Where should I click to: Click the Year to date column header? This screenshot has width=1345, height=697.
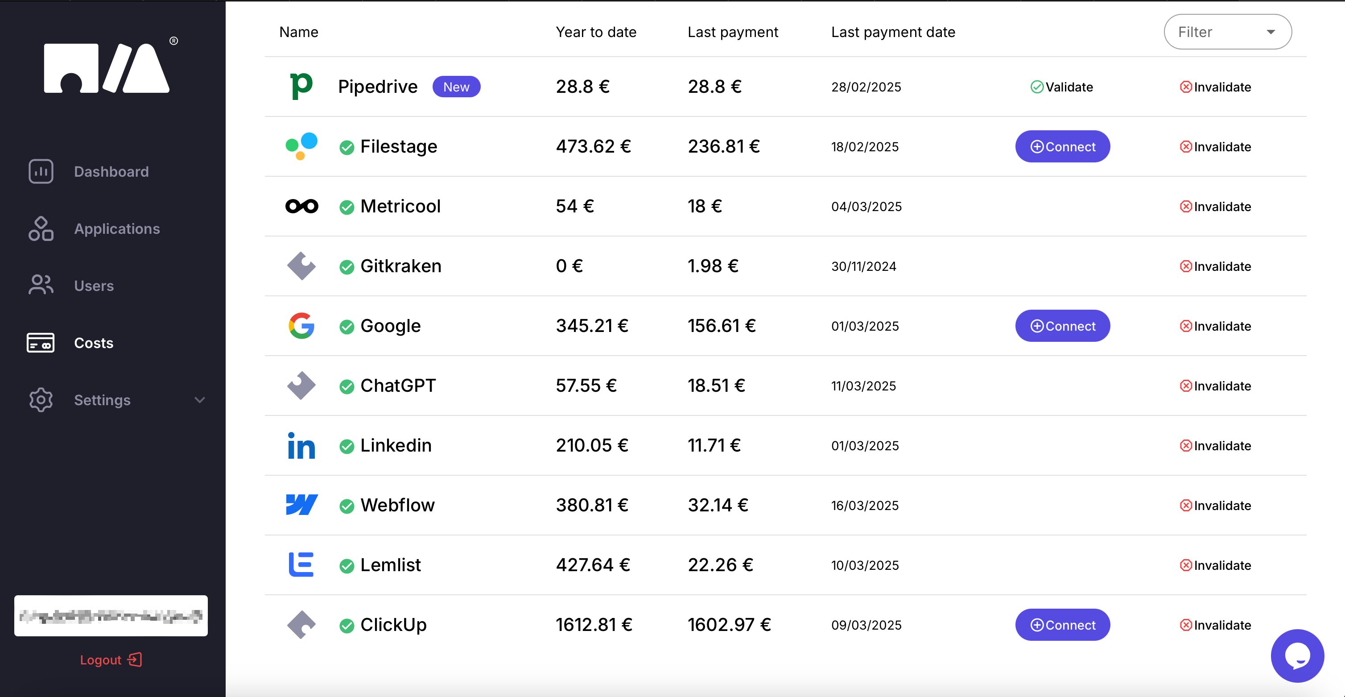pos(596,32)
